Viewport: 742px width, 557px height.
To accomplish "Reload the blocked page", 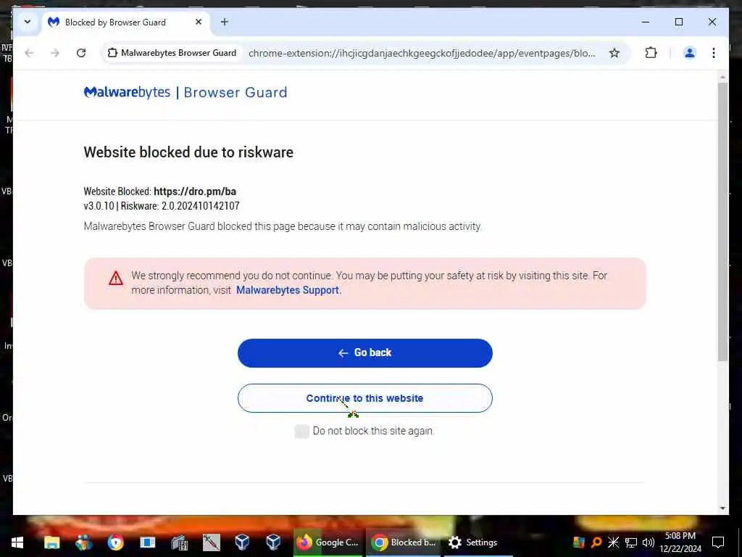I will click(81, 52).
